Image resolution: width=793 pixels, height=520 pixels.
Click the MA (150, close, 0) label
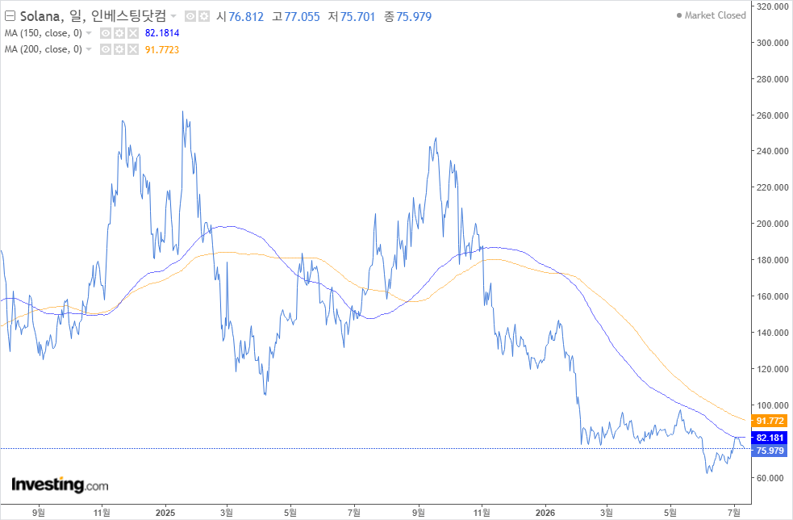point(43,33)
